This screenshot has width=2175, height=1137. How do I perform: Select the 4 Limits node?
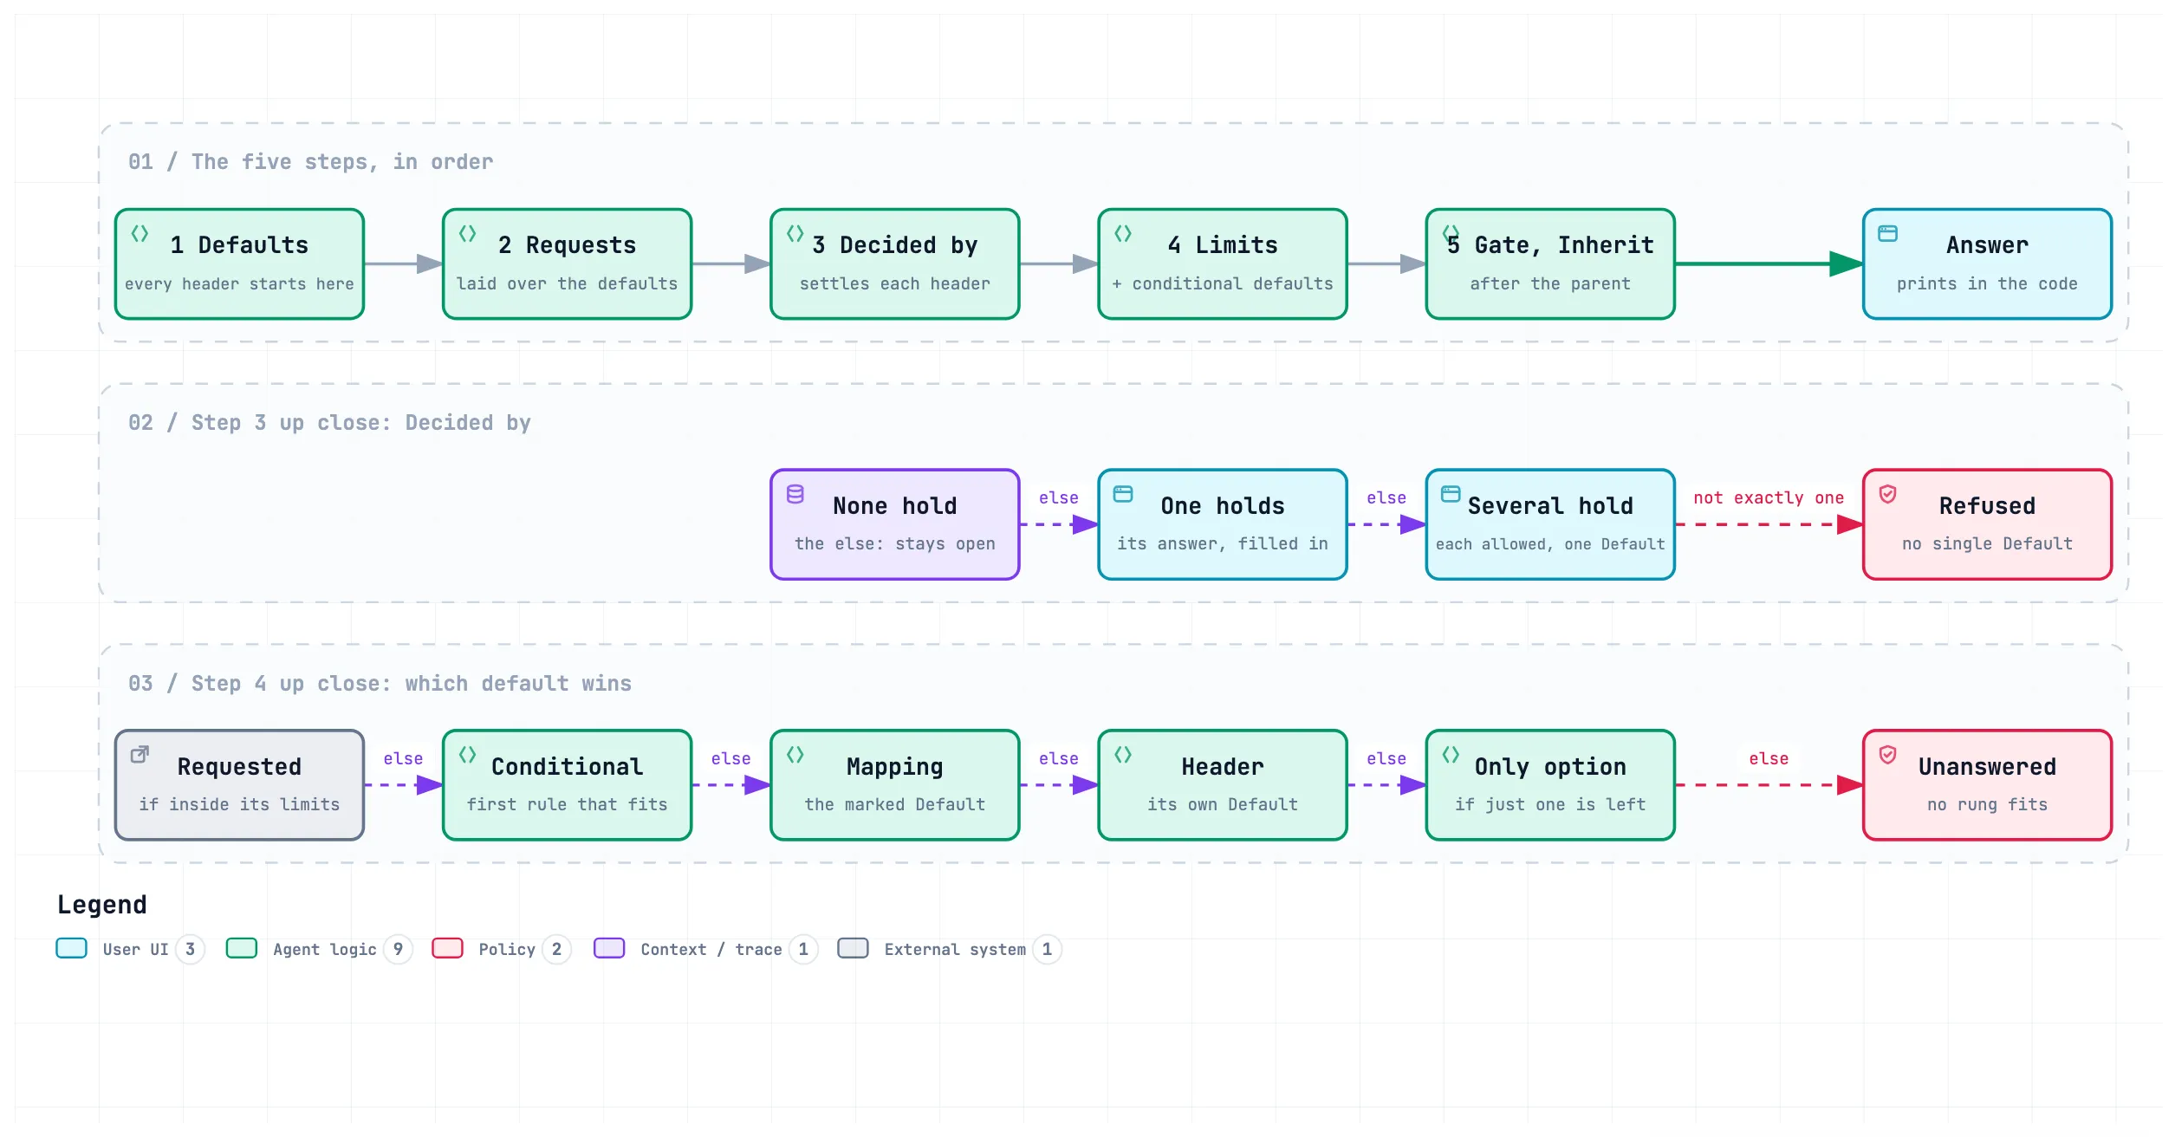(1223, 264)
